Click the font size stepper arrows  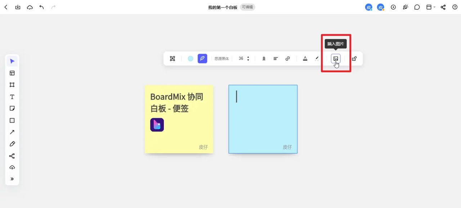point(248,59)
